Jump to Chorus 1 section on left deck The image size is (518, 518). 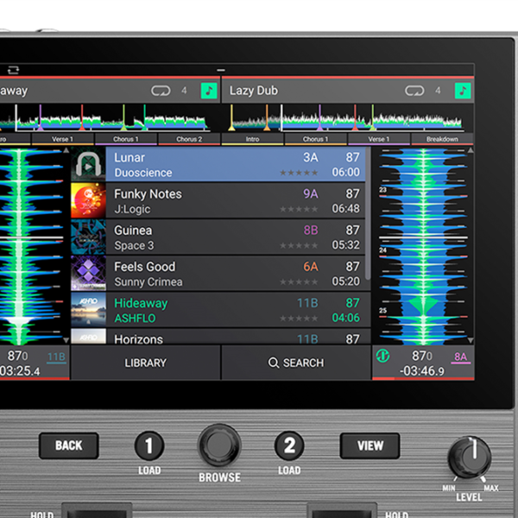coord(125,139)
